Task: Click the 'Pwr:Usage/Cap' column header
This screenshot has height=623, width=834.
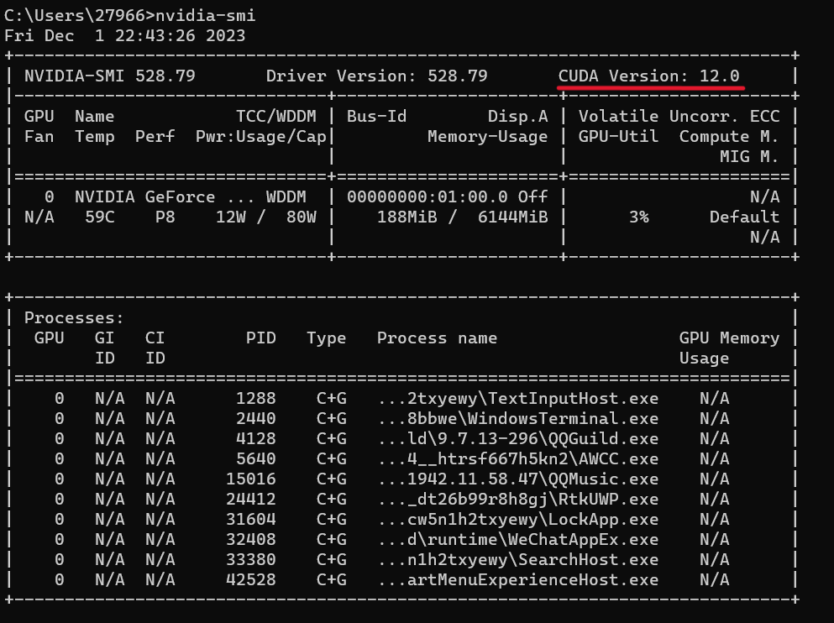Action: pyautogui.click(x=261, y=137)
